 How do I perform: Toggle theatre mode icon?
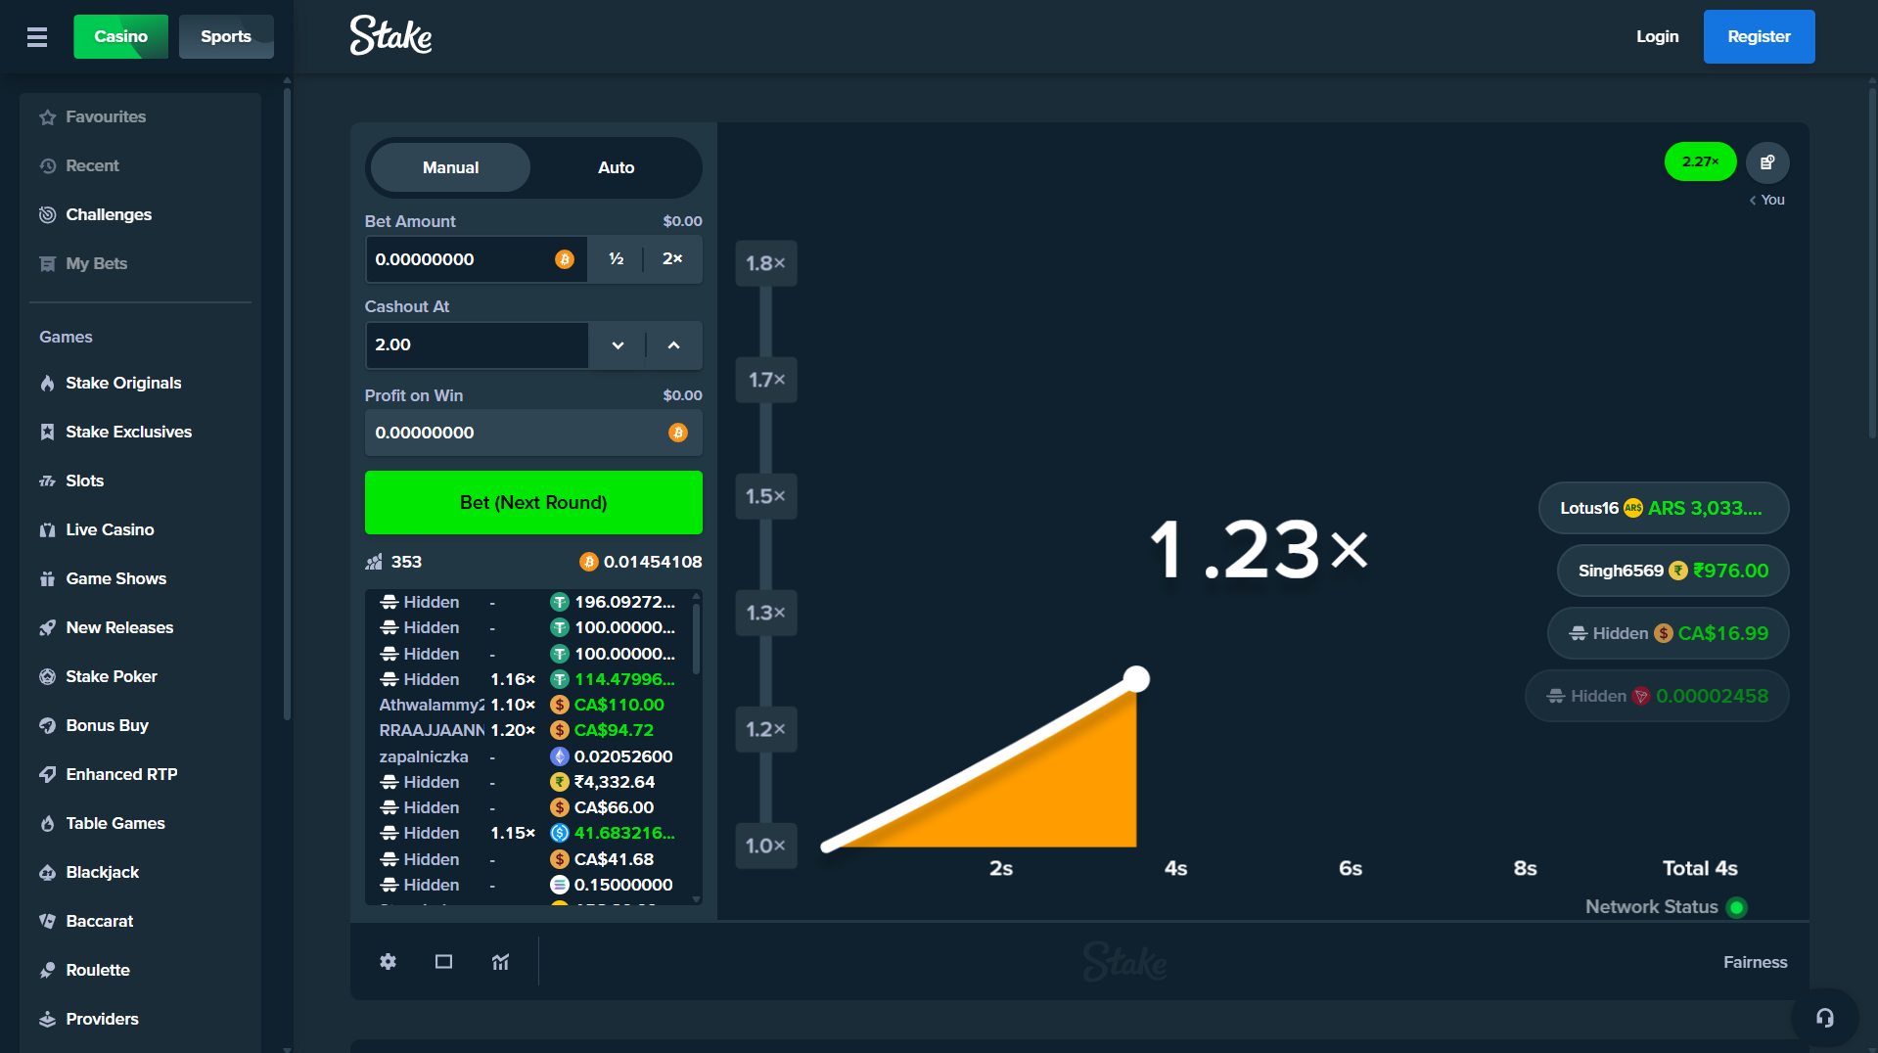(443, 962)
